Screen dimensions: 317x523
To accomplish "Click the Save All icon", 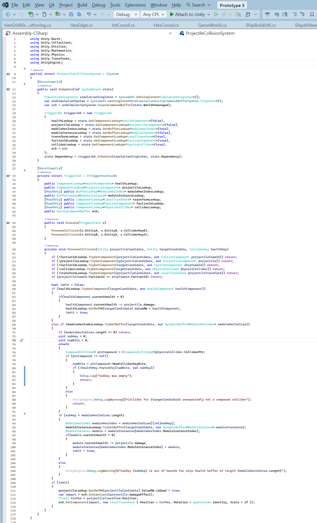I will coord(79,14).
